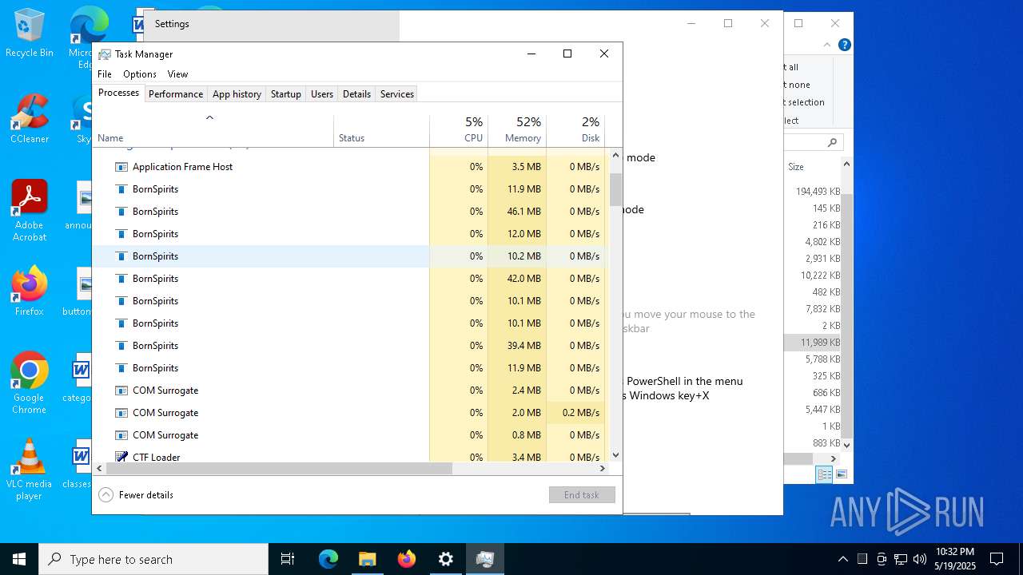
Task: Select the first BornSpirits row with 11.9 MB memory
Action: pyautogui.click(x=349, y=189)
